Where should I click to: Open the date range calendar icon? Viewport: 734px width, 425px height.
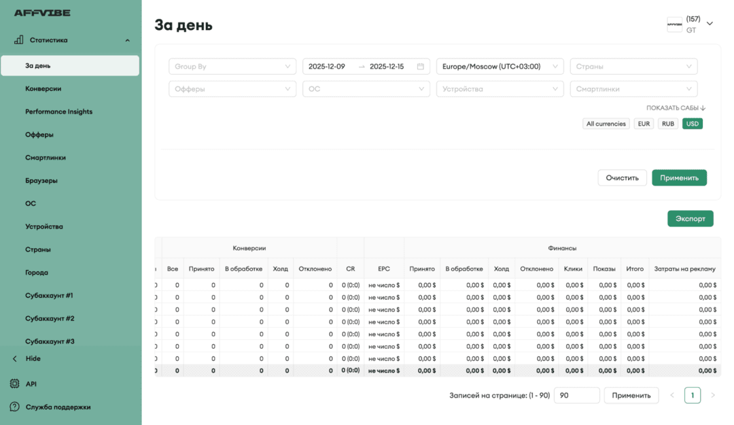[421, 67]
